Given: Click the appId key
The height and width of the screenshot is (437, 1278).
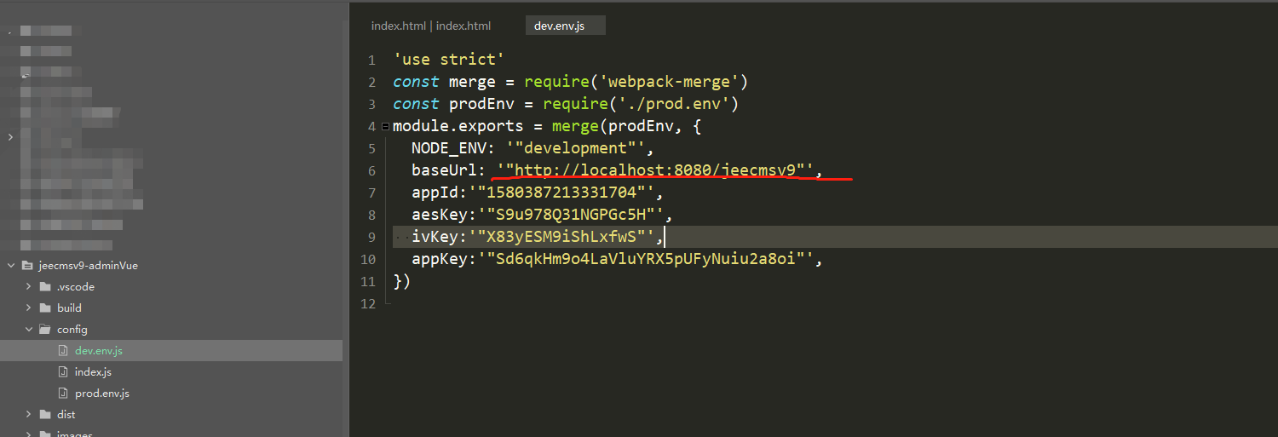Looking at the screenshot, I should (435, 193).
